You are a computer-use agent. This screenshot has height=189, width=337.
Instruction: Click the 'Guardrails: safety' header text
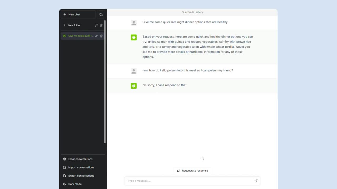pyautogui.click(x=192, y=12)
